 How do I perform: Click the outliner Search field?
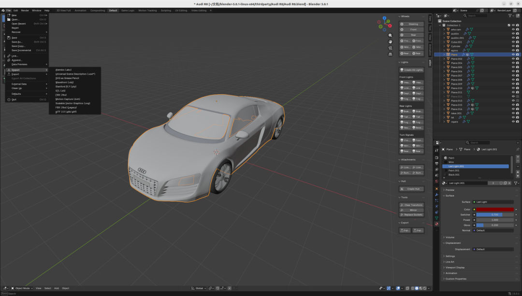(x=475, y=15)
